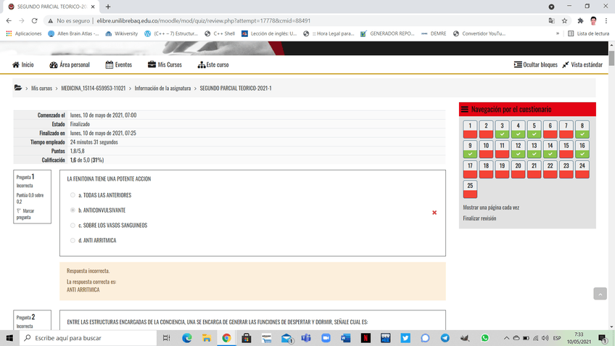615x346 pixels.
Task: Open Mis cursos breadcrumb link
Action: pyautogui.click(x=41, y=88)
